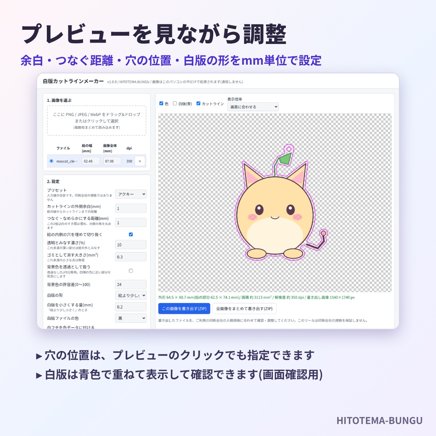Click the 白版を小さくする量(mm) input showing 0.2

pos(131,307)
